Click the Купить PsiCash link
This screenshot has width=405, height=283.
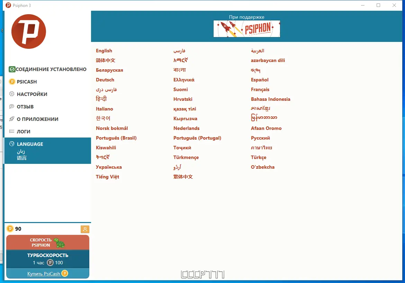(x=44, y=273)
